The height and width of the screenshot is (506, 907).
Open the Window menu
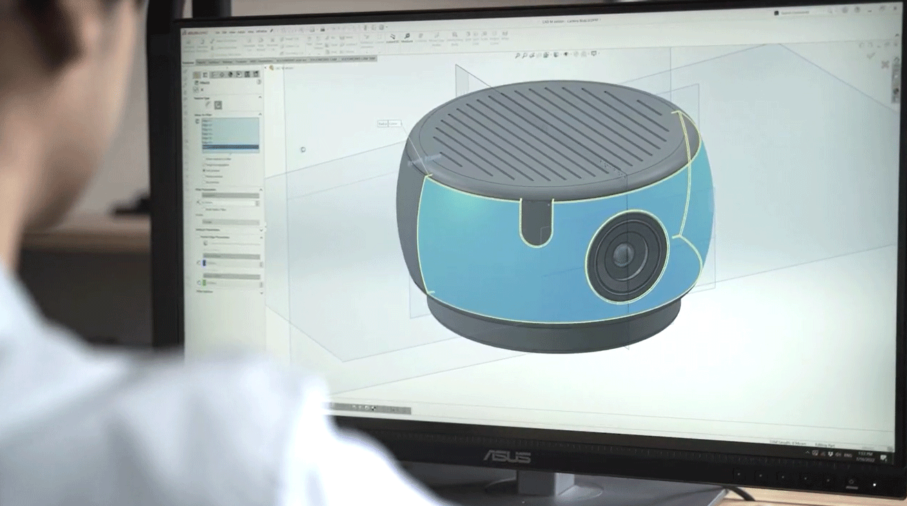tap(262, 31)
